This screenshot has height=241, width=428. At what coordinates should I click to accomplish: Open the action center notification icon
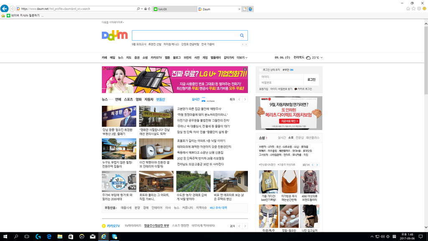point(420,237)
